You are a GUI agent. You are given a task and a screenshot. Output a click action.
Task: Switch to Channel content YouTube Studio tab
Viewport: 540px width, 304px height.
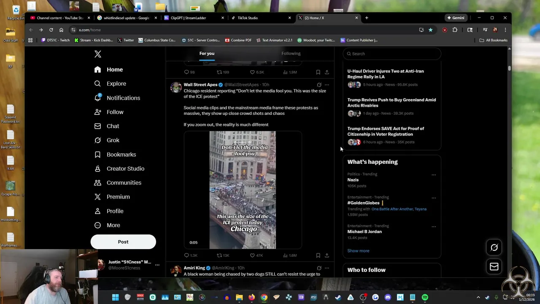click(60, 18)
